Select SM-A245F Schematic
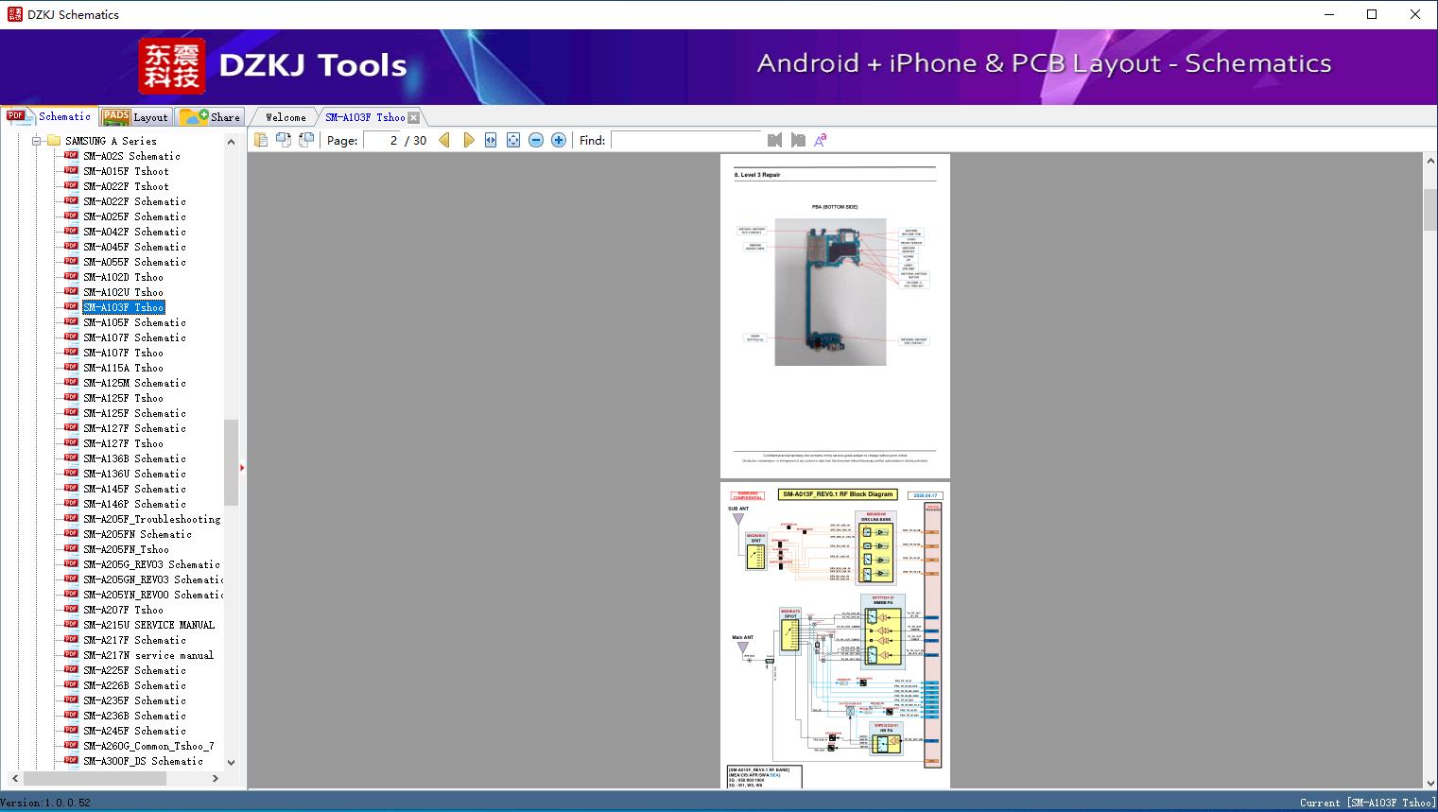This screenshot has width=1438, height=812. pos(134,731)
